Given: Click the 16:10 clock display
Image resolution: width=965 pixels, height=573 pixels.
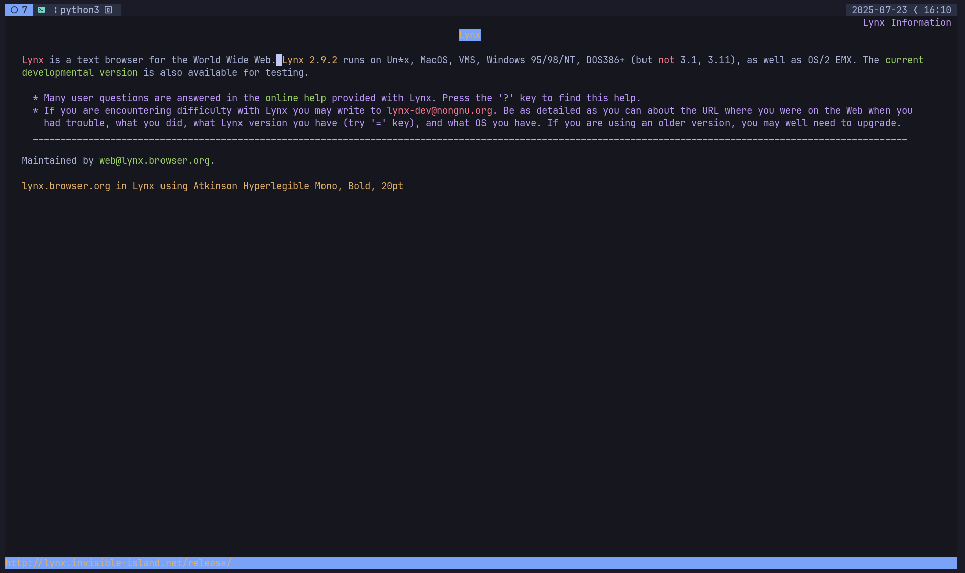Looking at the screenshot, I should [x=937, y=10].
